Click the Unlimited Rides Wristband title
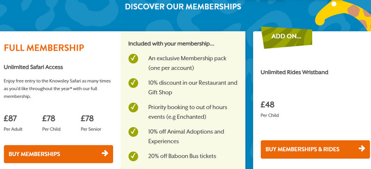 tap(294, 72)
